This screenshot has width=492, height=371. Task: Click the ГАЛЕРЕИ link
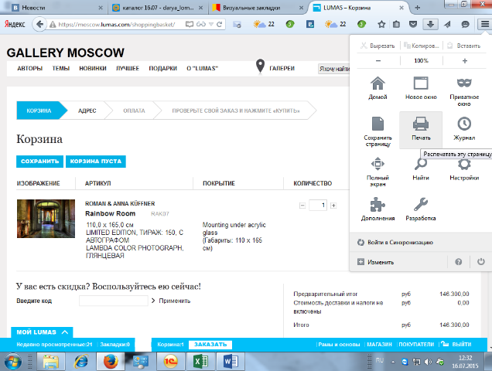click(x=282, y=68)
